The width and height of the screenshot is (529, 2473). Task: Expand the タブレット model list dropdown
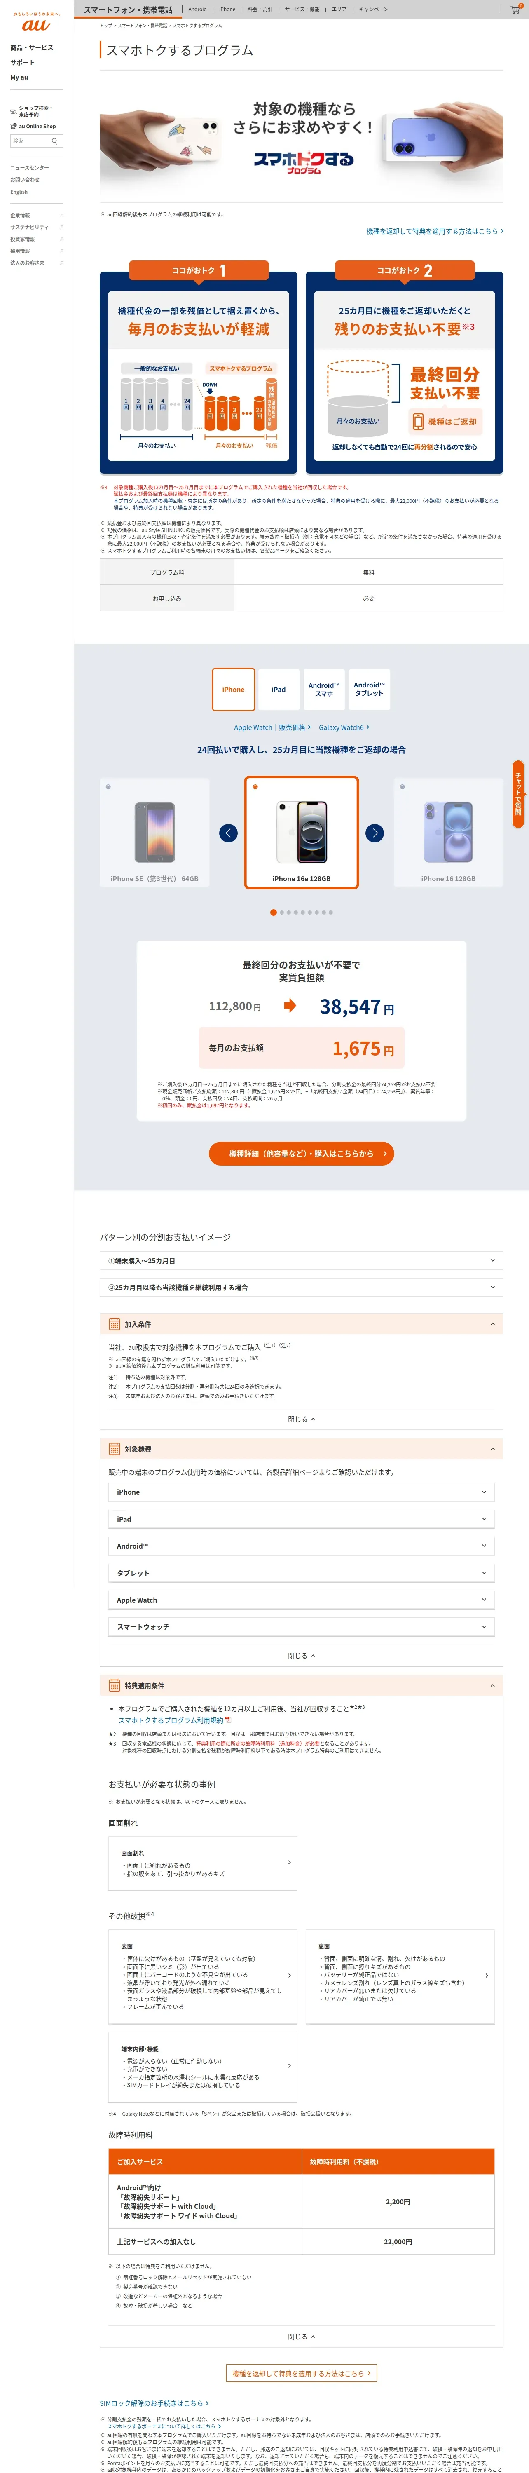(x=302, y=1572)
